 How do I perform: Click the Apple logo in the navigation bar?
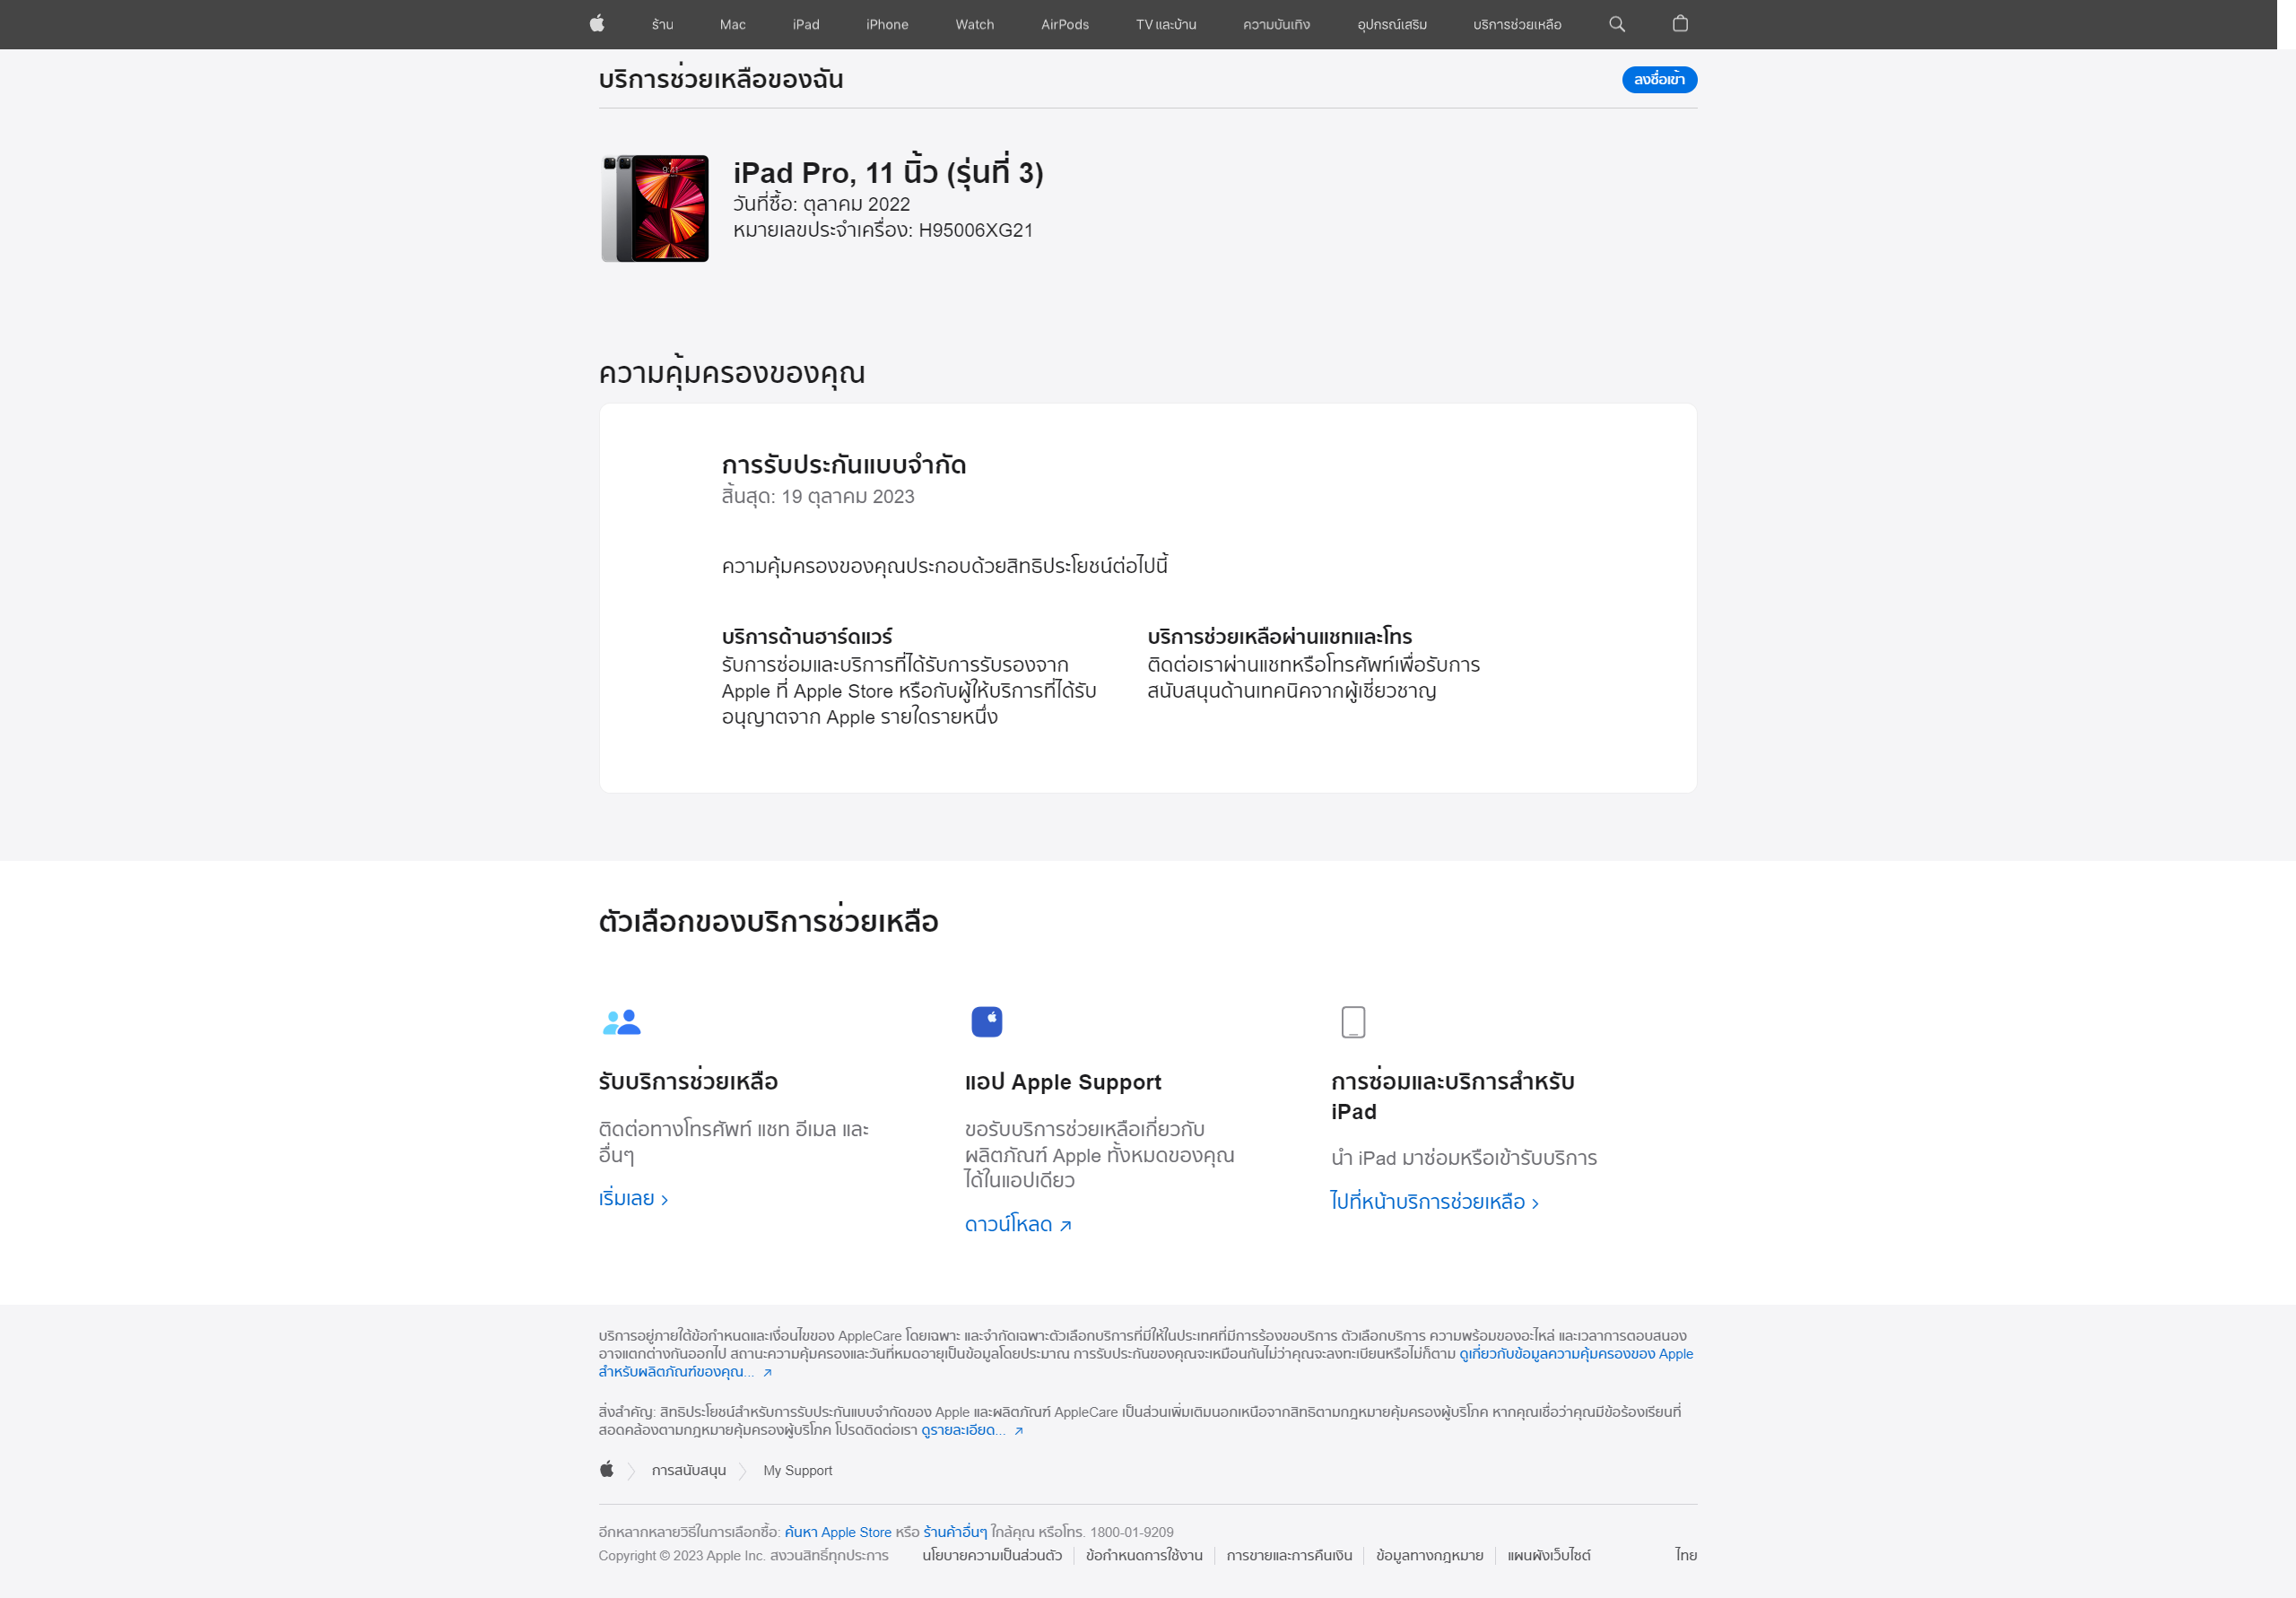pyautogui.click(x=597, y=24)
